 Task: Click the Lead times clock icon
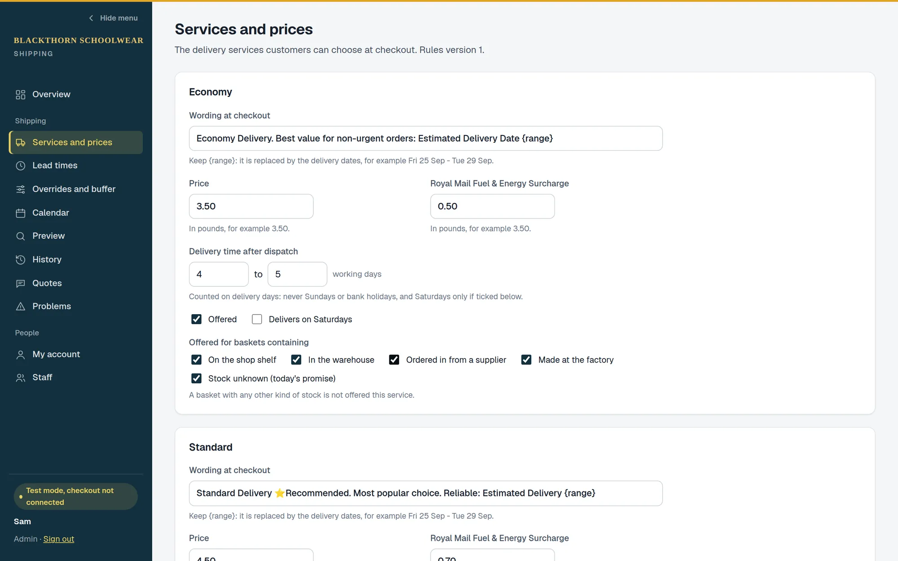tap(21, 166)
